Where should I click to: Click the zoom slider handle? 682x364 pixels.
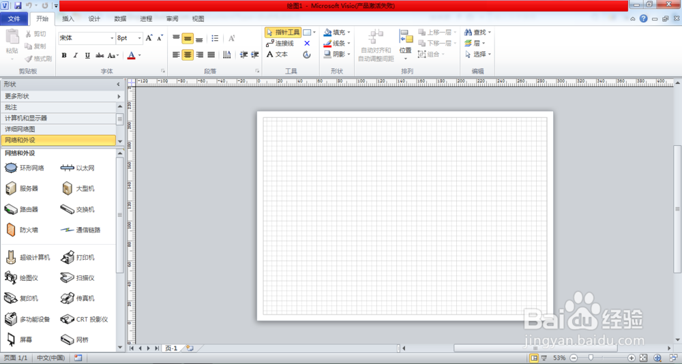tap(591, 358)
